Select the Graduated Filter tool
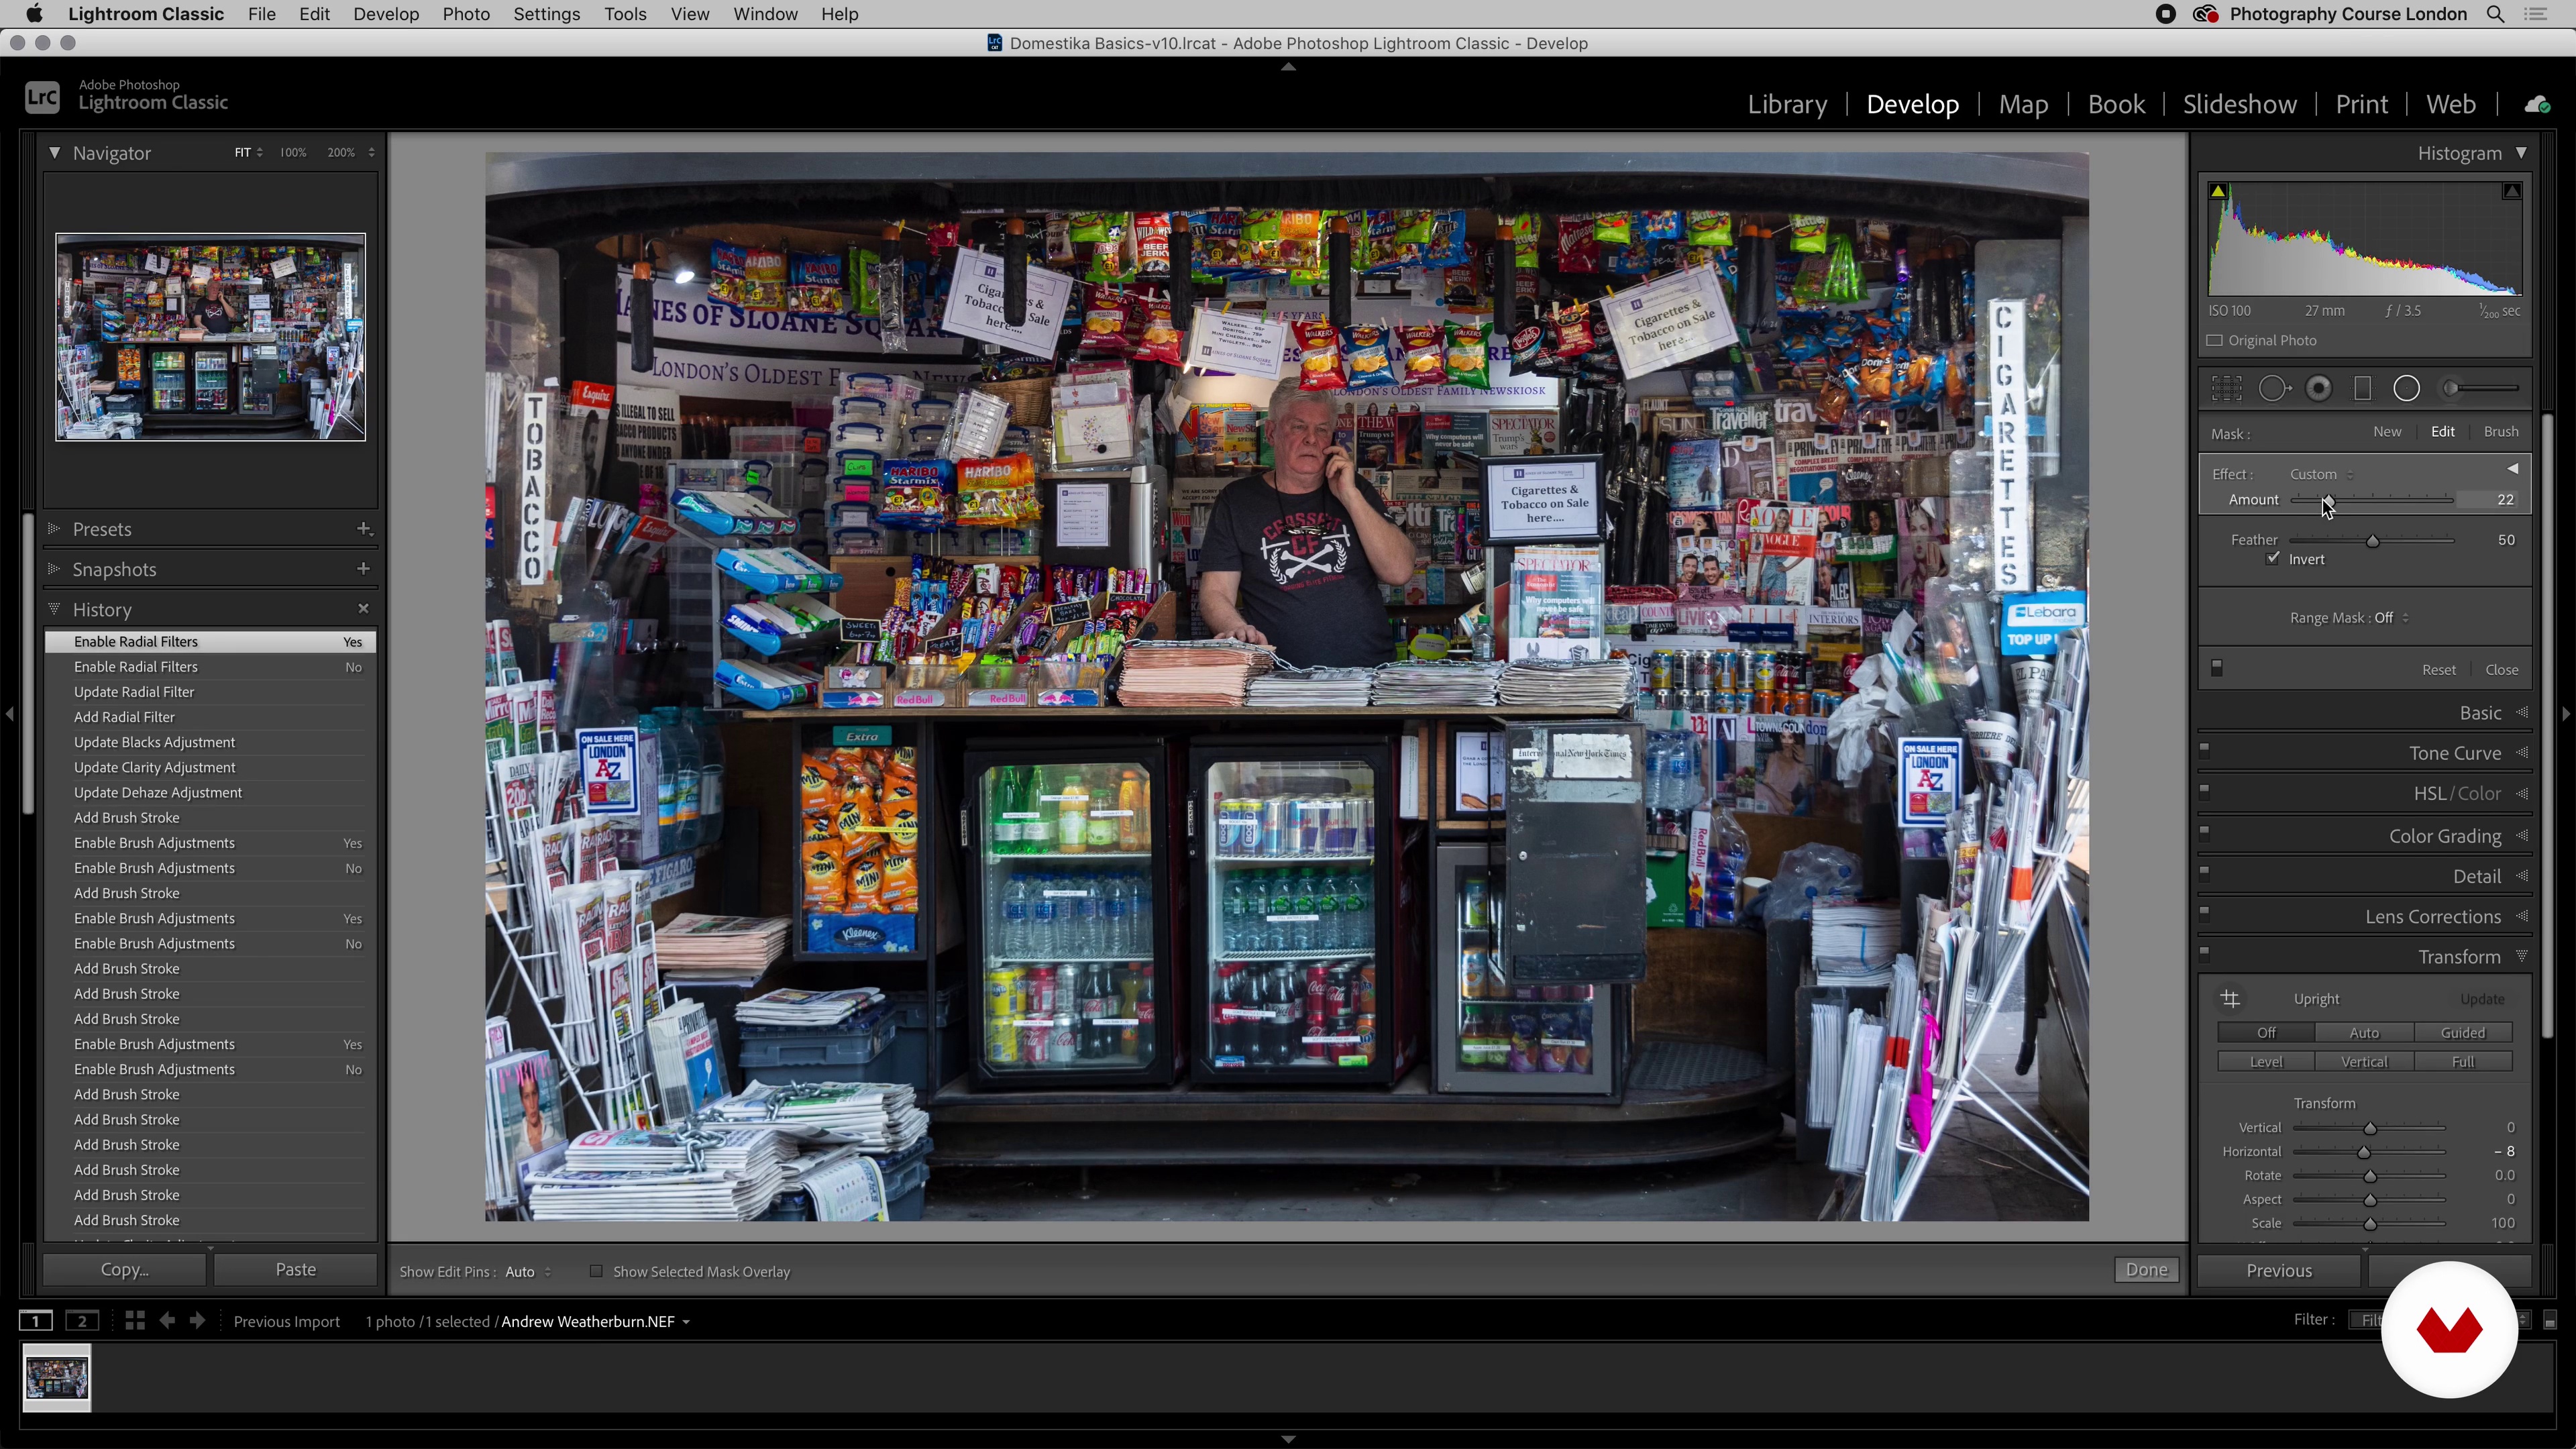Viewport: 2576px width, 1449px height. click(x=2363, y=389)
